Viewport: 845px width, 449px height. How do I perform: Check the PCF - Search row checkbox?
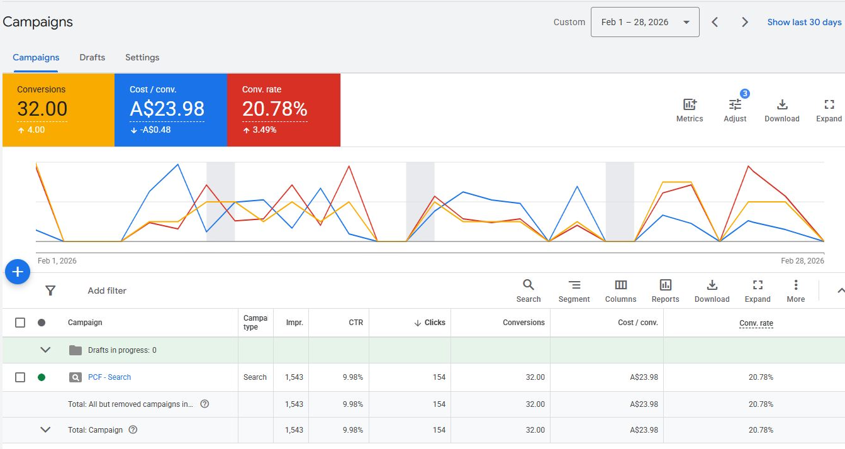[x=20, y=377]
